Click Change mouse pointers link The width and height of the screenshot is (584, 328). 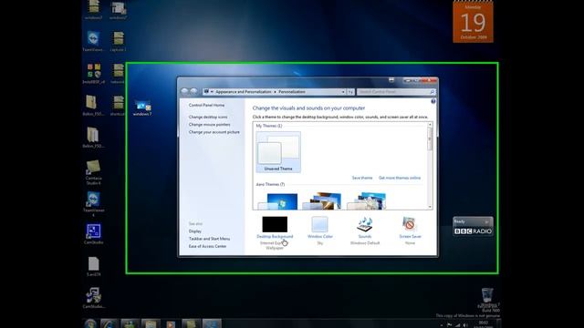tap(209, 125)
